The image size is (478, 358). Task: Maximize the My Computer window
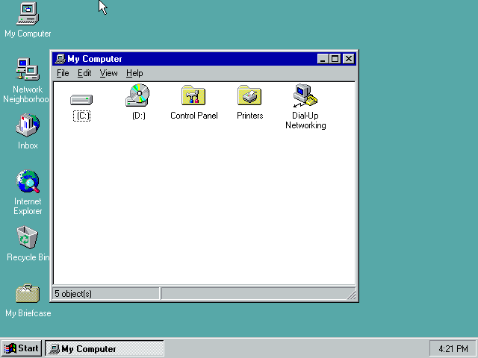(x=335, y=59)
